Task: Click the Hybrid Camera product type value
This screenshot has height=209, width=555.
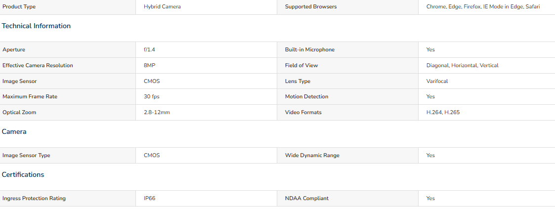Action: pyautogui.click(x=162, y=7)
